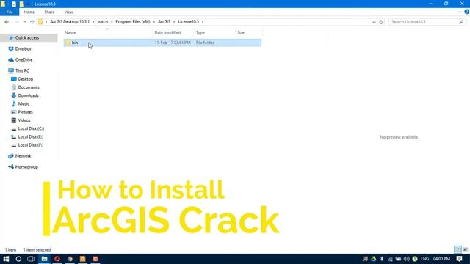The image size is (470, 264).
Task: Open Quick access in navigation pane
Action: [x=27, y=37]
